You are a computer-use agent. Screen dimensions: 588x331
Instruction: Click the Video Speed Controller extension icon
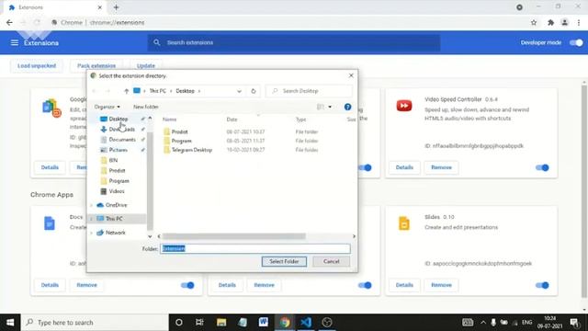tap(404, 106)
